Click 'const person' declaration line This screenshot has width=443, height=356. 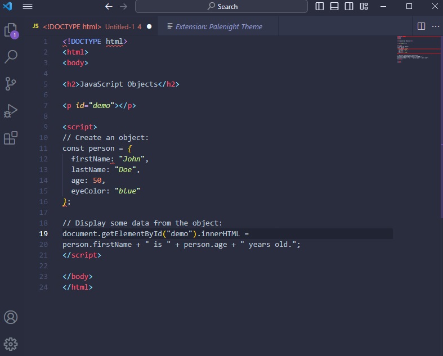pyautogui.click(x=97, y=148)
